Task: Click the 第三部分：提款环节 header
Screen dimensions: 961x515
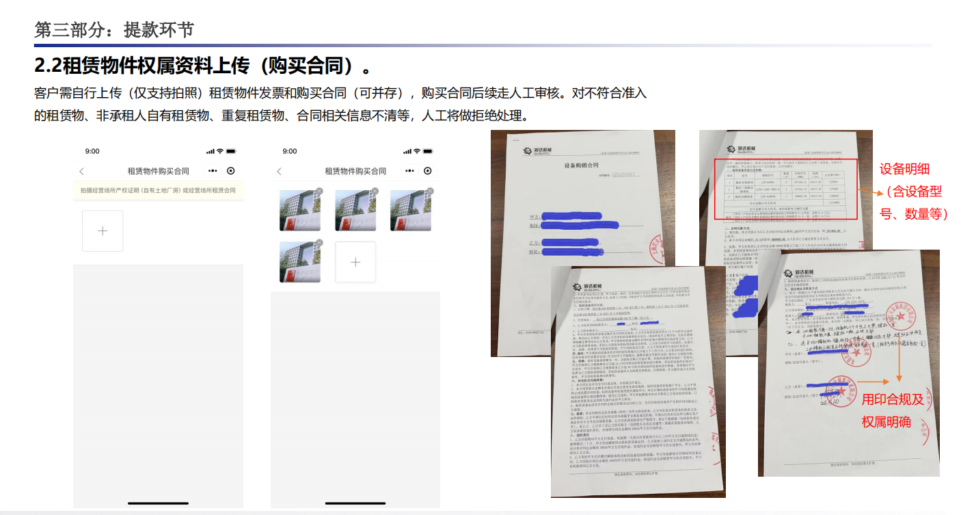Action: (115, 29)
